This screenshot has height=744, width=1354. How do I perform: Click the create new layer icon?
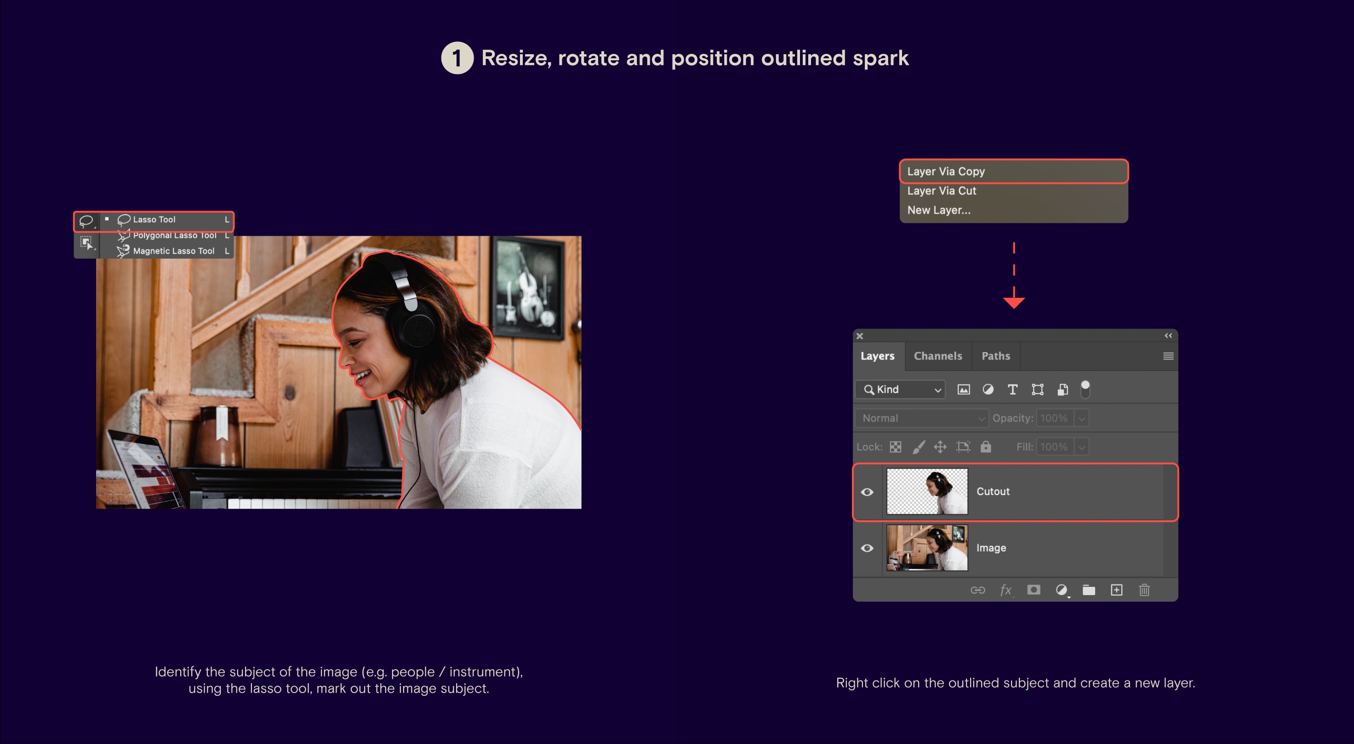tap(1116, 590)
